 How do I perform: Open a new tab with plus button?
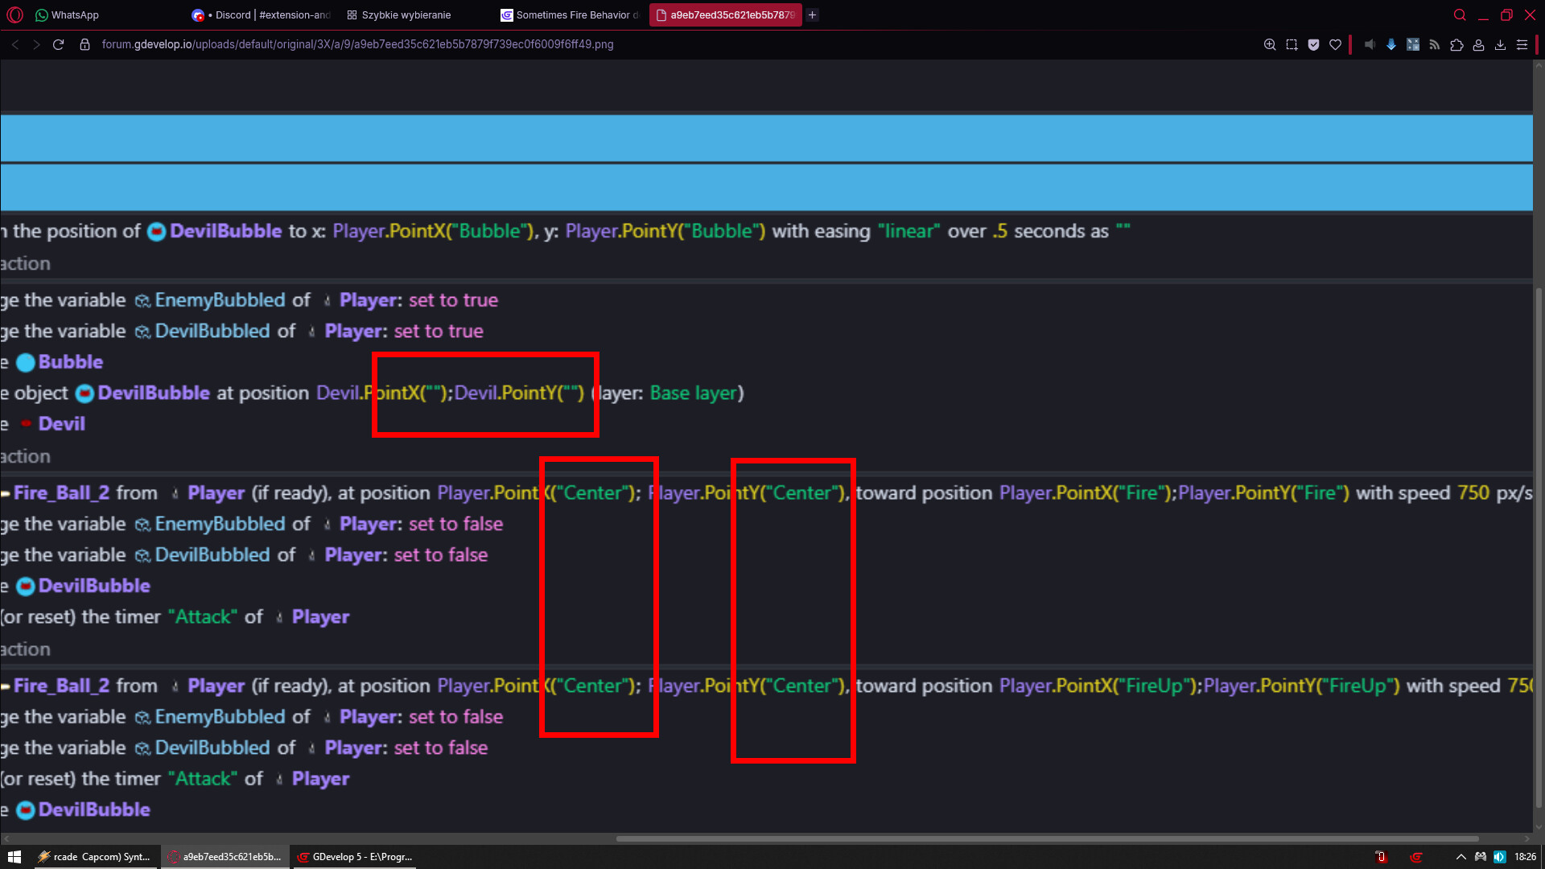coord(813,14)
